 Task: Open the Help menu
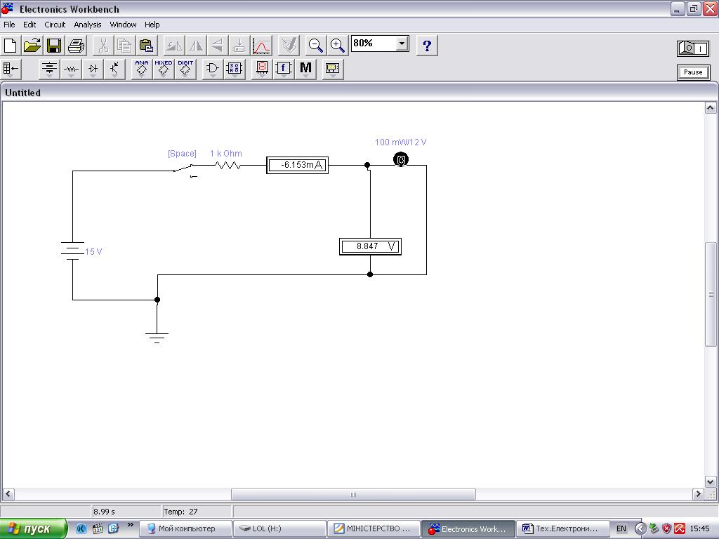[x=152, y=25]
